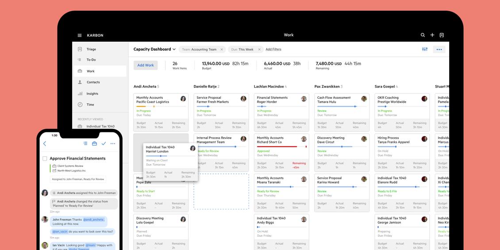Tap Assigned to John Freeman status chip

[x=78, y=179]
